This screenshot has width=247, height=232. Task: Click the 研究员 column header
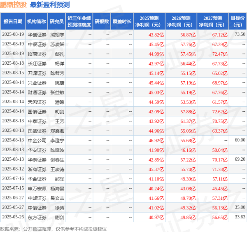coord(56,21)
